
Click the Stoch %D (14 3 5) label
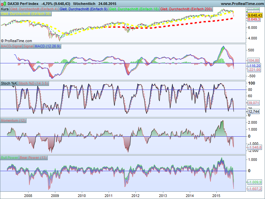click(33, 83)
